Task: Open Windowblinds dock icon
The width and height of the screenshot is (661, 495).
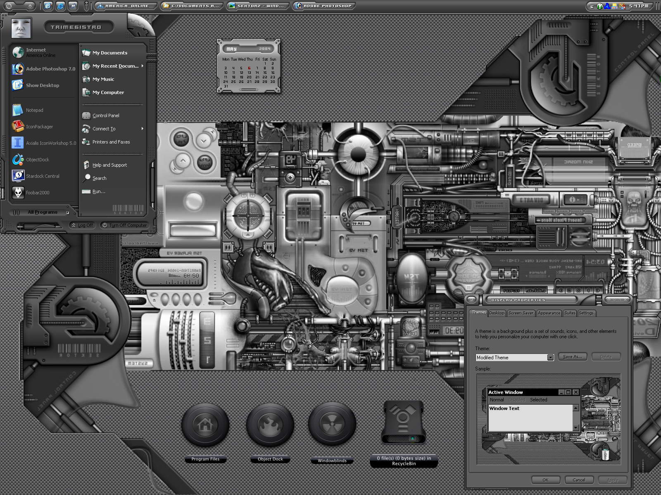Action: click(x=332, y=425)
